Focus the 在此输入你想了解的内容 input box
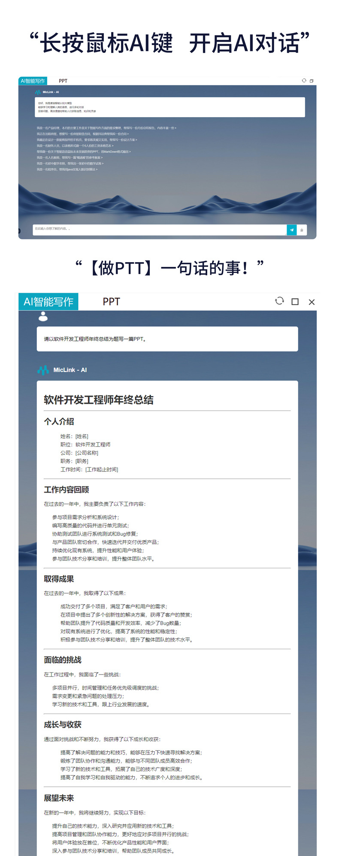The image size is (339, 856). tap(159, 229)
